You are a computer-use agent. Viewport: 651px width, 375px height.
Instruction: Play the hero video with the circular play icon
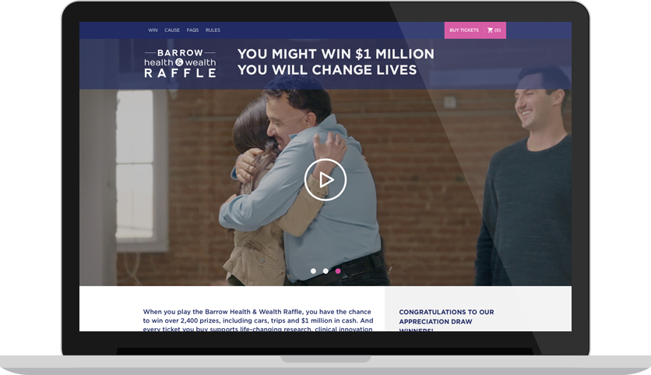click(325, 179)
